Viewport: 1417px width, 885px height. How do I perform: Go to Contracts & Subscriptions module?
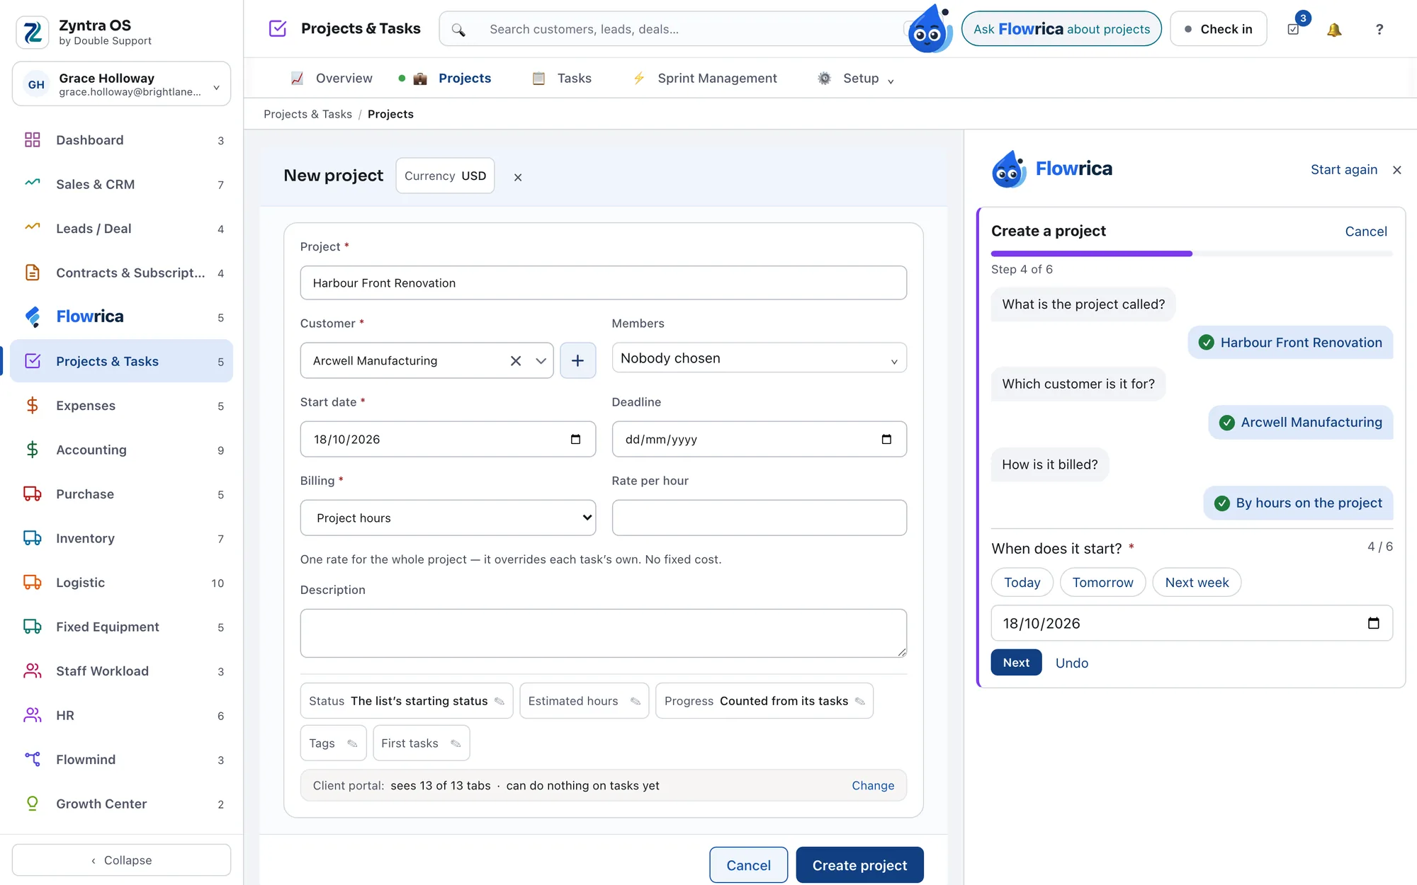pos(122,273)
